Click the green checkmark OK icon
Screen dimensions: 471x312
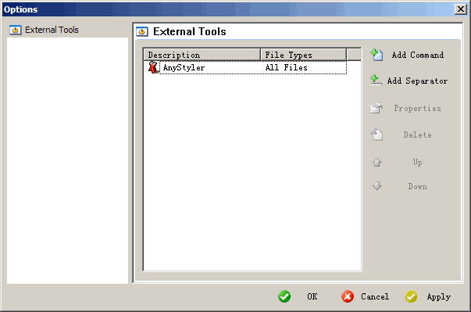point(284,296)
